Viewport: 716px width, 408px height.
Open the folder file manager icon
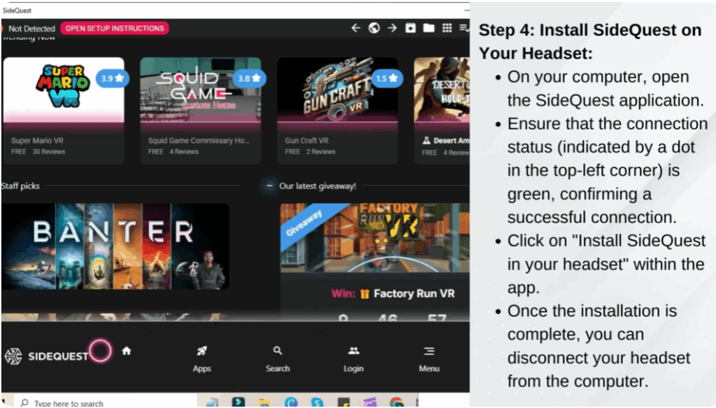pos(429,28)
